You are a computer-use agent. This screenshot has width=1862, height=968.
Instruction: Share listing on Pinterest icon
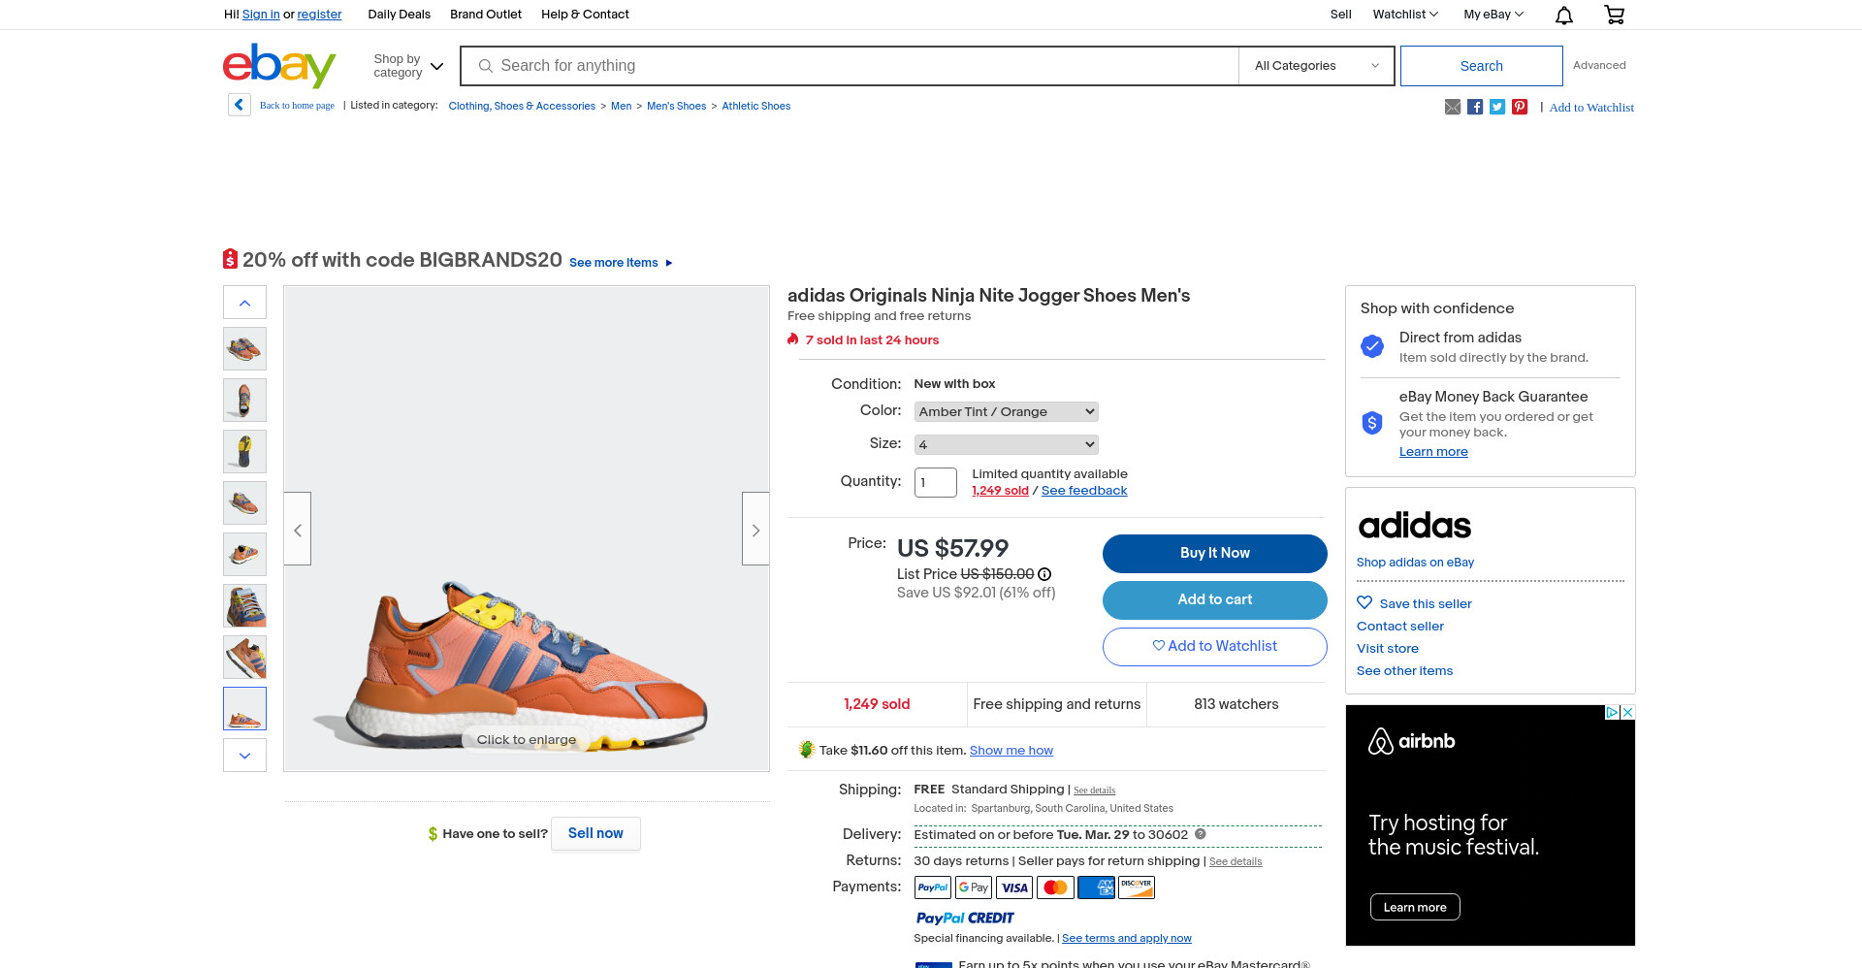point(1520,107)
